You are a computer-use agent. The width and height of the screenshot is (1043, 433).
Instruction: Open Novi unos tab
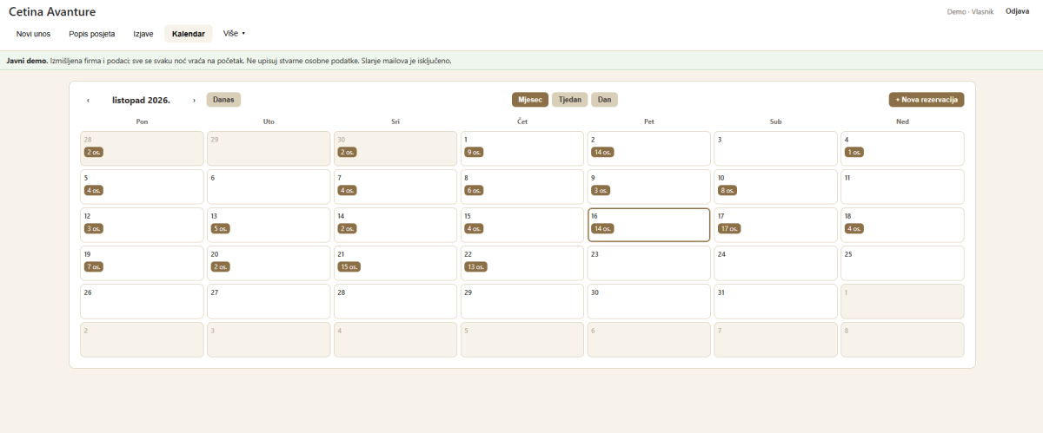(34, 34)
